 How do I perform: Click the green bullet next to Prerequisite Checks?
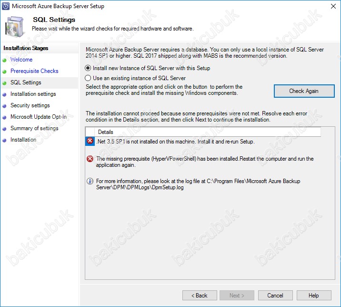pyautogui.click(x=4, y=72)
